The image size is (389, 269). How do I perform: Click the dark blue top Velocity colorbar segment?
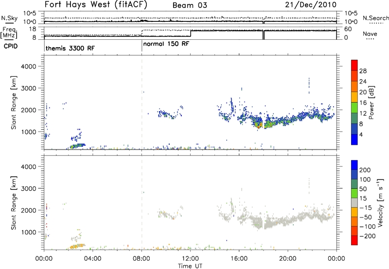354,165
